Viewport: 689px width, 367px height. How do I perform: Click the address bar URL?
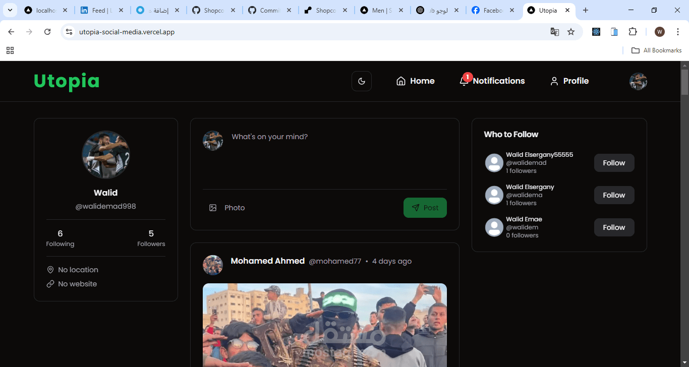point(127,32)
